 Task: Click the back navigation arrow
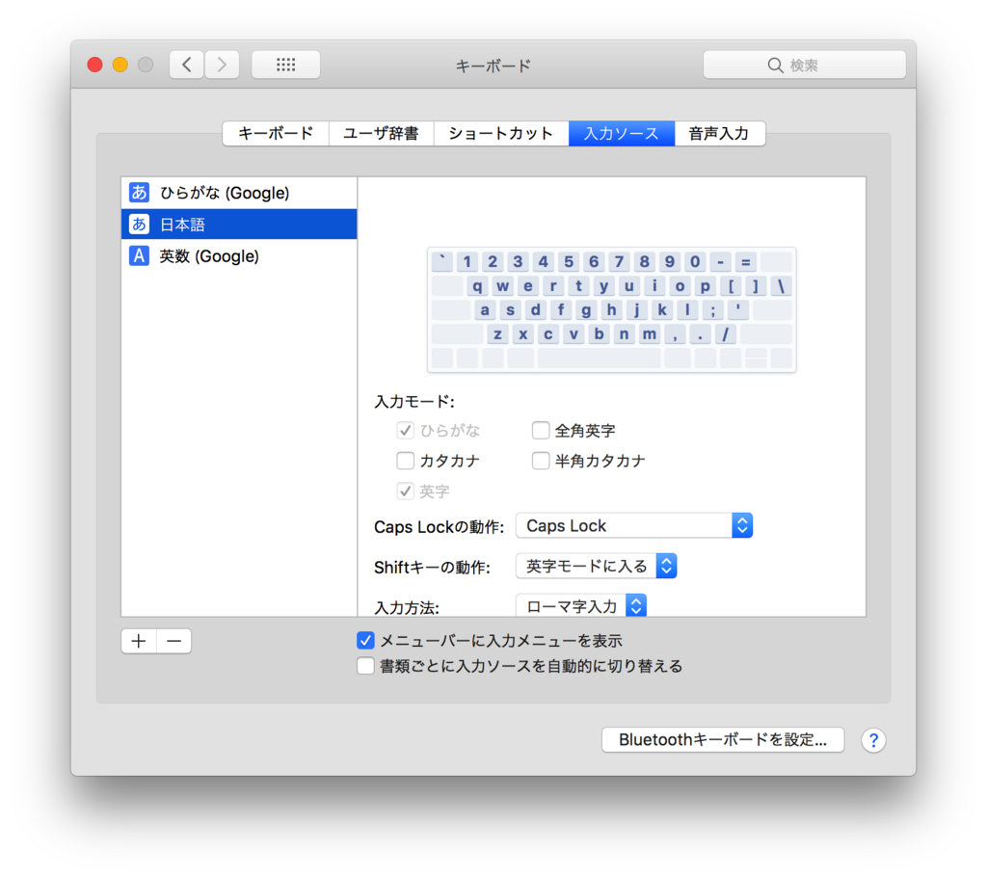pos(186,65)
